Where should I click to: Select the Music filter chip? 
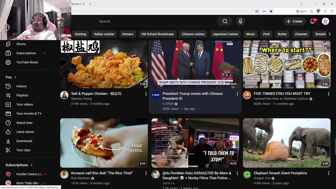point(250,34)
